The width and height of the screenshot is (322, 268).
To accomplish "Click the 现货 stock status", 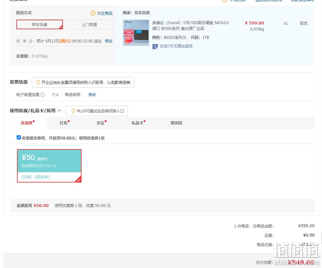I will [303, 23].
